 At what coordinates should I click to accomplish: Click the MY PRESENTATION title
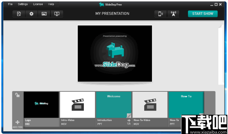pyautogui.click(x=112, y=14)
